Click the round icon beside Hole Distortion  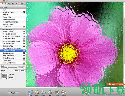point(24,56)
